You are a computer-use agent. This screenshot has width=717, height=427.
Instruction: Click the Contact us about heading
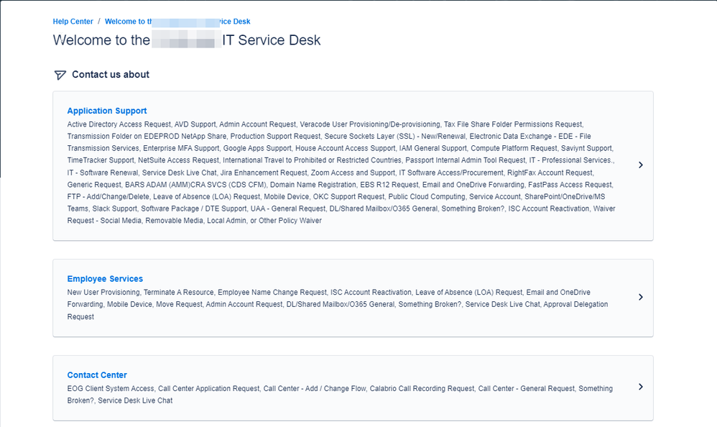pos(110,74)
